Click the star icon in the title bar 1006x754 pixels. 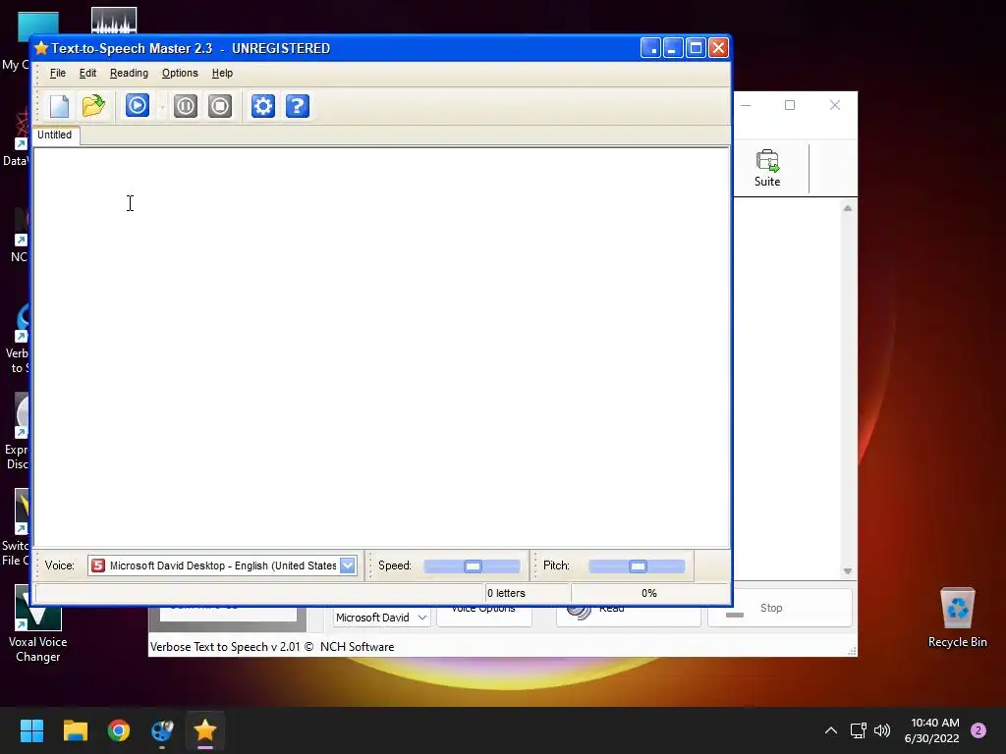[41, 49]
